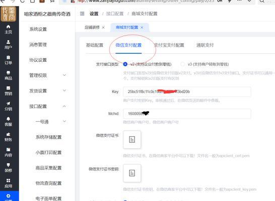This screenshot has width=275, height=201.
Task: Open 系统设置 in the side menu
Action: pos(38,29)
